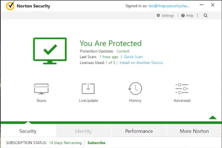222x148 pixels.
Task: Click Install on Another Device link
Action: (x=141, y=63)
